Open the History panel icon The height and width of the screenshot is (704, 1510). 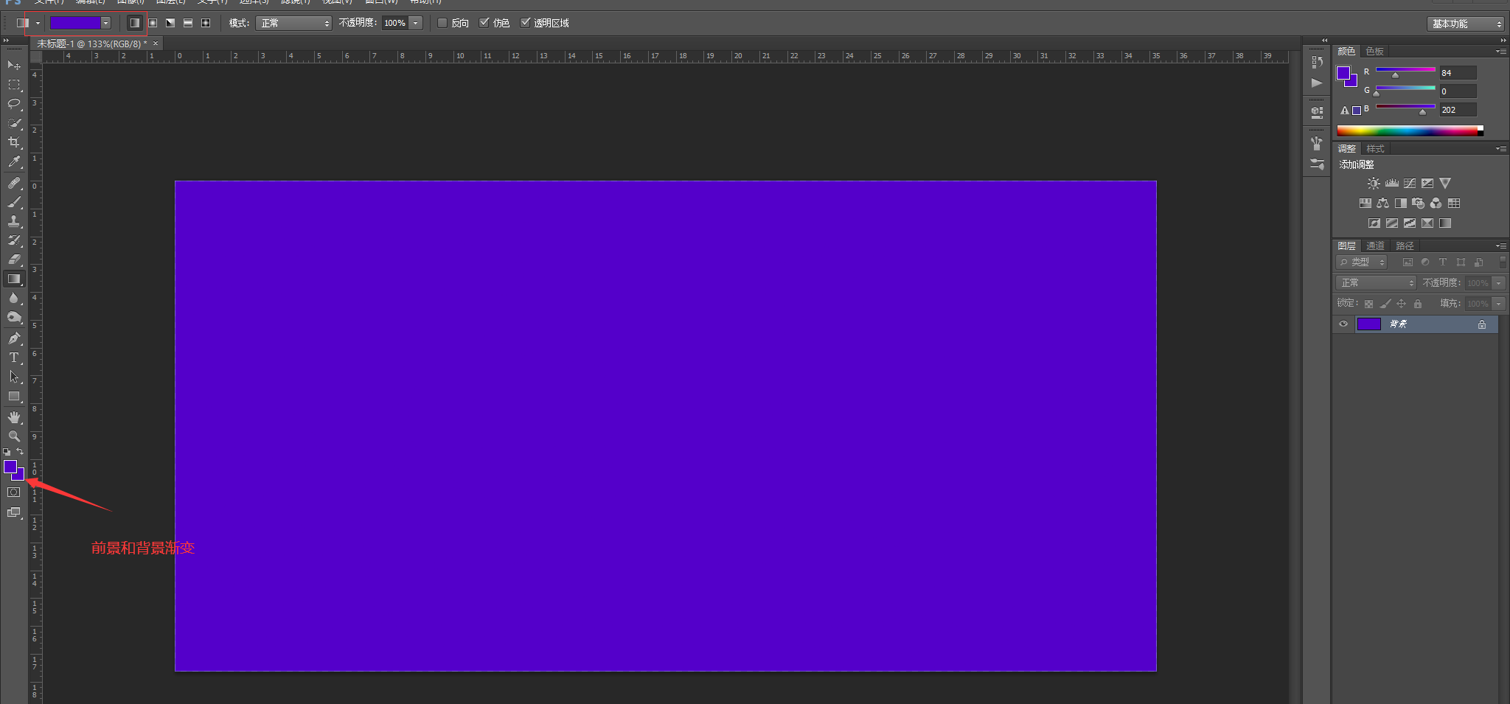point(1317,63)
